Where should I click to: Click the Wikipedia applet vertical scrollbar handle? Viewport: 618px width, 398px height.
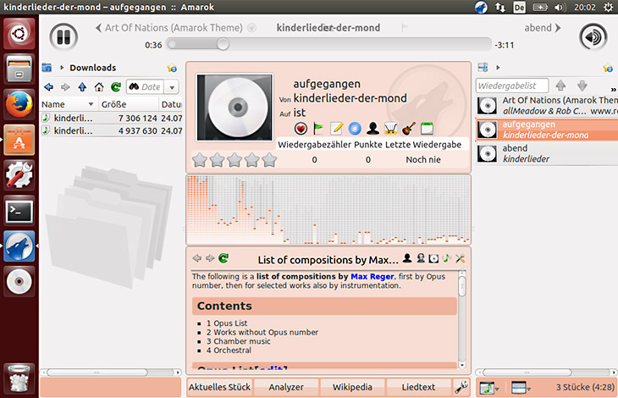(x=462, y=286)
